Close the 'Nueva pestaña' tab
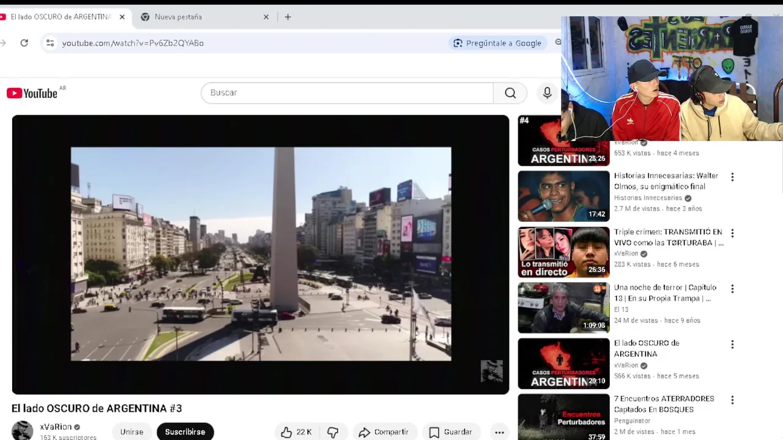Viewport: 783px width, 440px height. coord(266,17)
